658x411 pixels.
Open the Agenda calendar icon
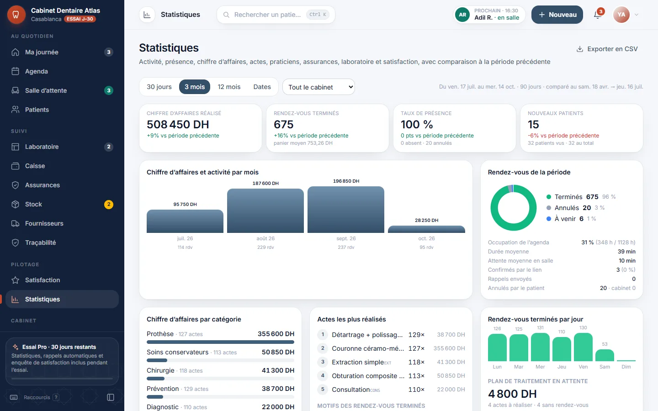15,71
